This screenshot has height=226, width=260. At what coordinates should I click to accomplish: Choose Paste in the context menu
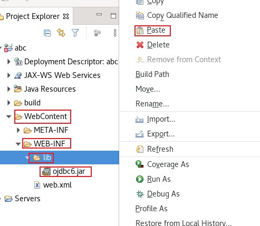click(x=156, y=30)
